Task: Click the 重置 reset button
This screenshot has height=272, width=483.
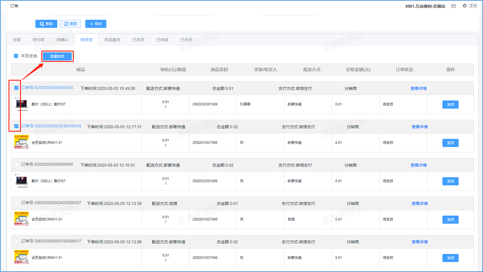Action: point(70,24)
